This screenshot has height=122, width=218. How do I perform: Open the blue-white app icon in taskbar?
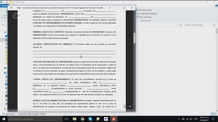[106, 119]
